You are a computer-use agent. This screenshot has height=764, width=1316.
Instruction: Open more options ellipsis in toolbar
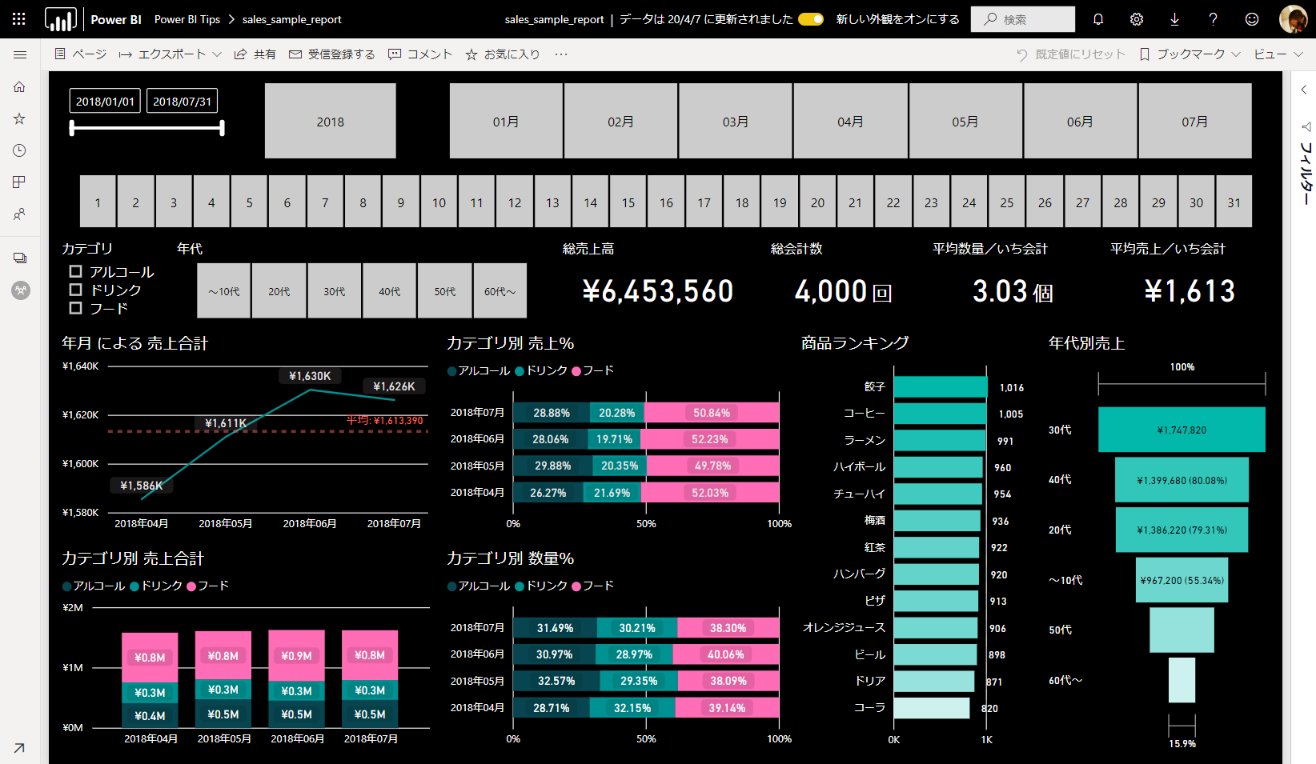(561, 54)
